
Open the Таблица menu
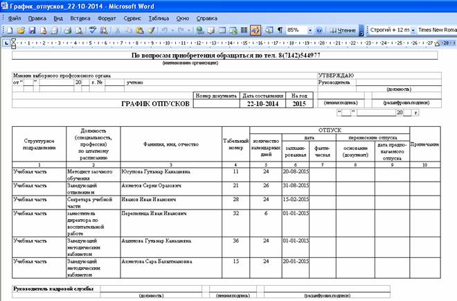[159, 18]
